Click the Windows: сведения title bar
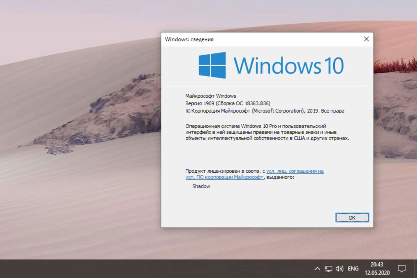Image resolution: width=417 pixels, height=278 pixels. (250, 39)
